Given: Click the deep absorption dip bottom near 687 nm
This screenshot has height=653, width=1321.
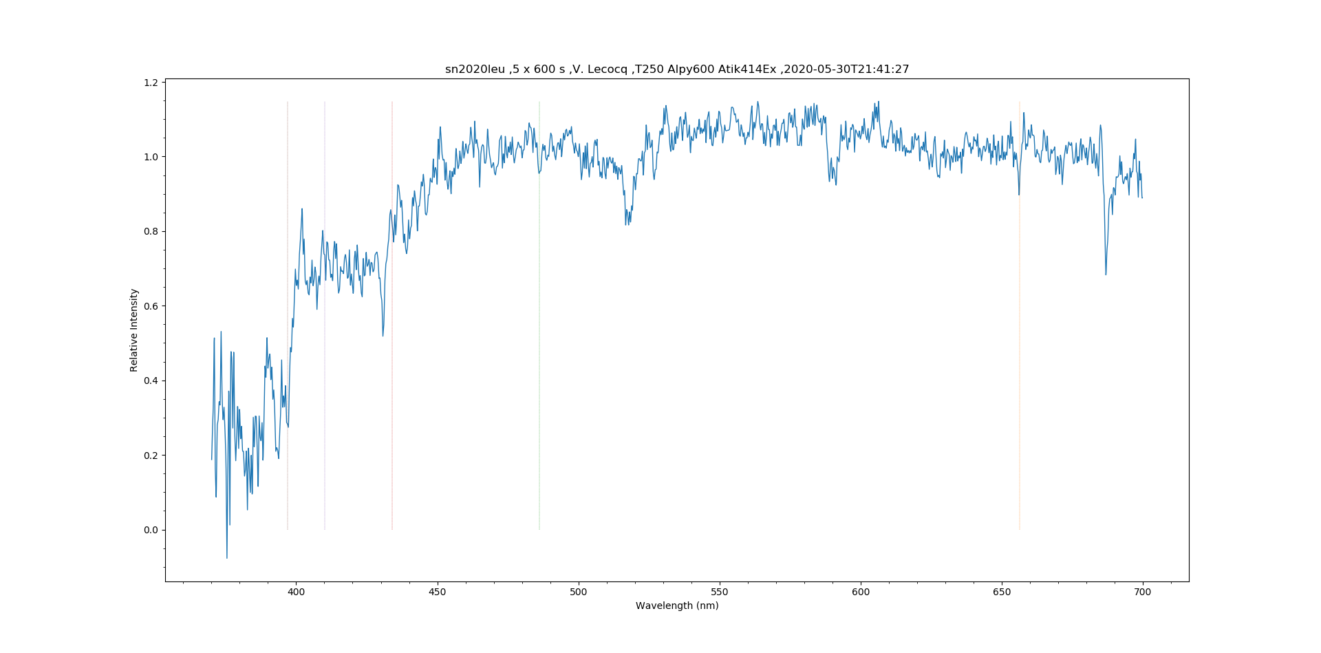Looking at the screenshot, I should click(1106, 274).
